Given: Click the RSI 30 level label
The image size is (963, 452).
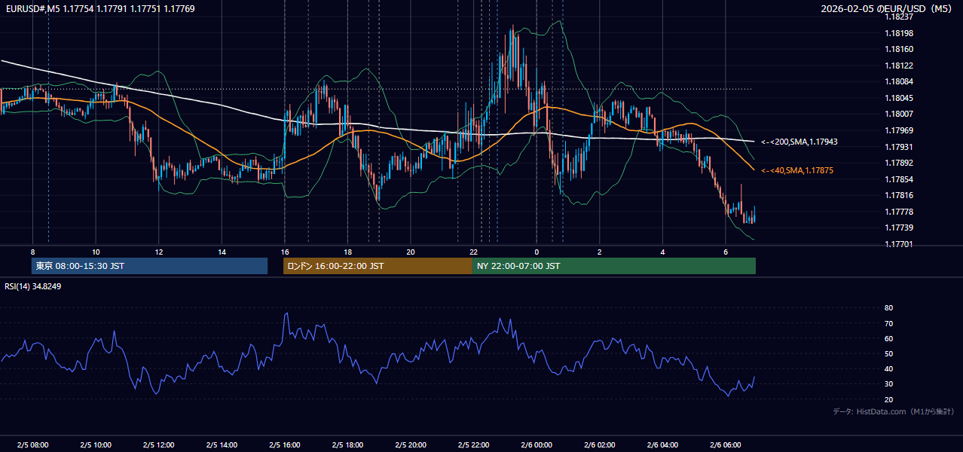Looking at the screenshot, I should 888,384.
